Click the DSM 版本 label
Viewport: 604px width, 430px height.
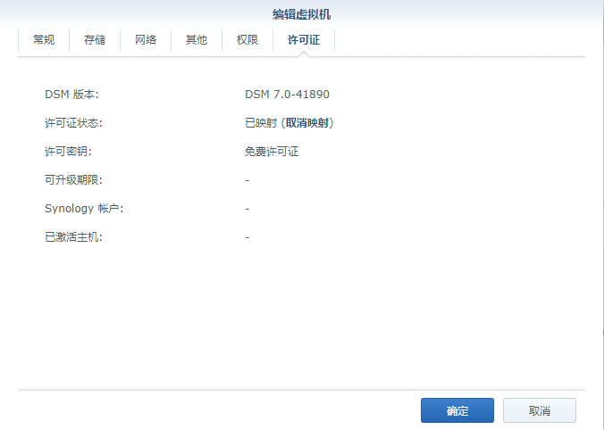(x=71, y=95)
